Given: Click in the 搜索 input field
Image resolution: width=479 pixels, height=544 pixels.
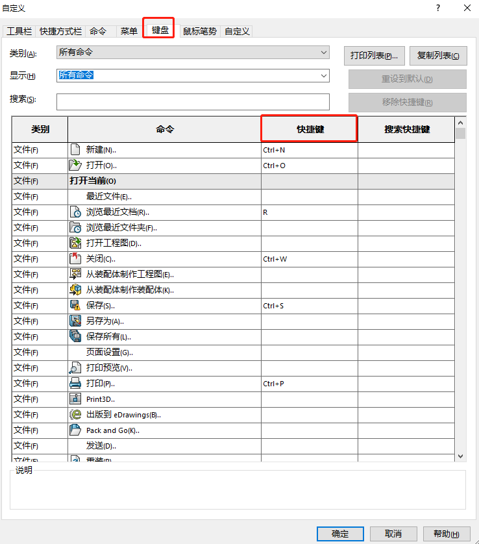Looking at the screenshot, I should [x=193, y=102].
